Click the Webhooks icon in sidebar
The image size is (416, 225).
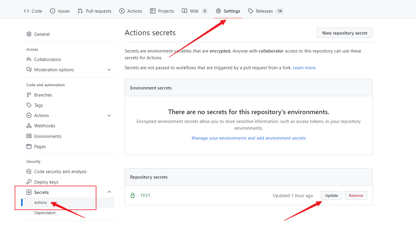coord(29,126)
